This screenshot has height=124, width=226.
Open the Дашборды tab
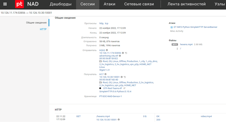(x=60, y=4)
